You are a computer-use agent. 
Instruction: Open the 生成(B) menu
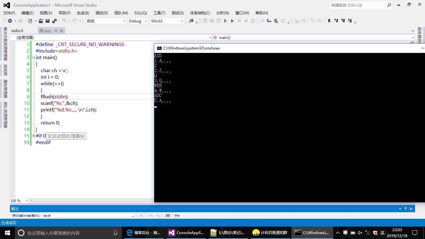pos(83,13)
